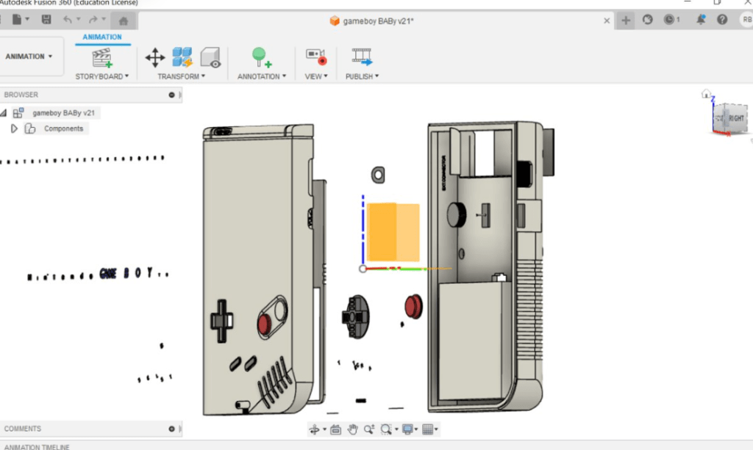Open the Animation workspace dropdown
Viewport: 753px width, 450px height.
point(29,57)
